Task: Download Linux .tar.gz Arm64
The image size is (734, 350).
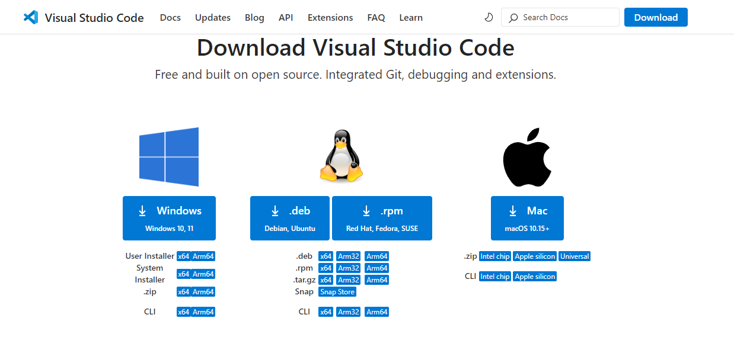Action: 376,280
